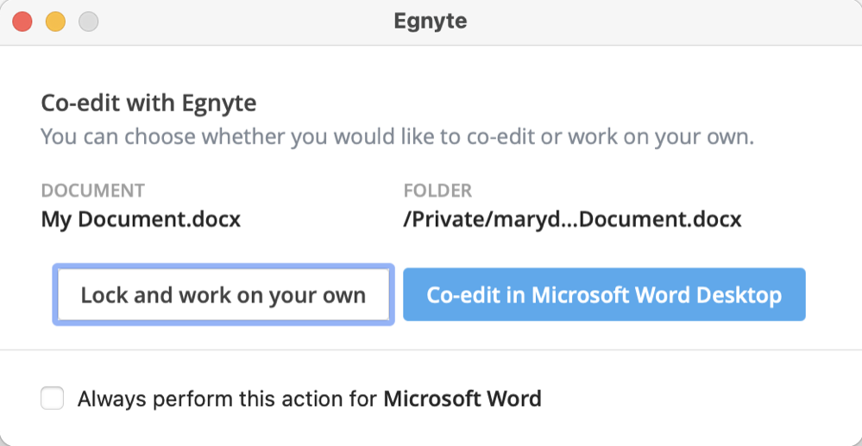The width and height of the screenshot is (862, 446).
Task: Click the DOCUMENT label
Action: pos(93,191)
